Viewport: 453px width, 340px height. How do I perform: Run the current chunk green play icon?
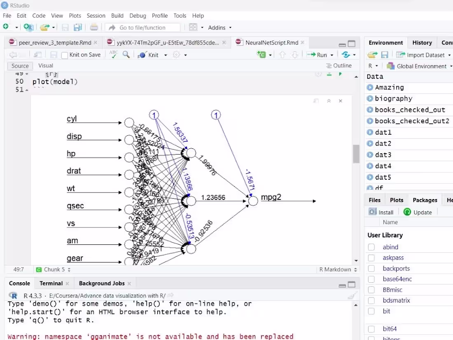tap(340, 73)
